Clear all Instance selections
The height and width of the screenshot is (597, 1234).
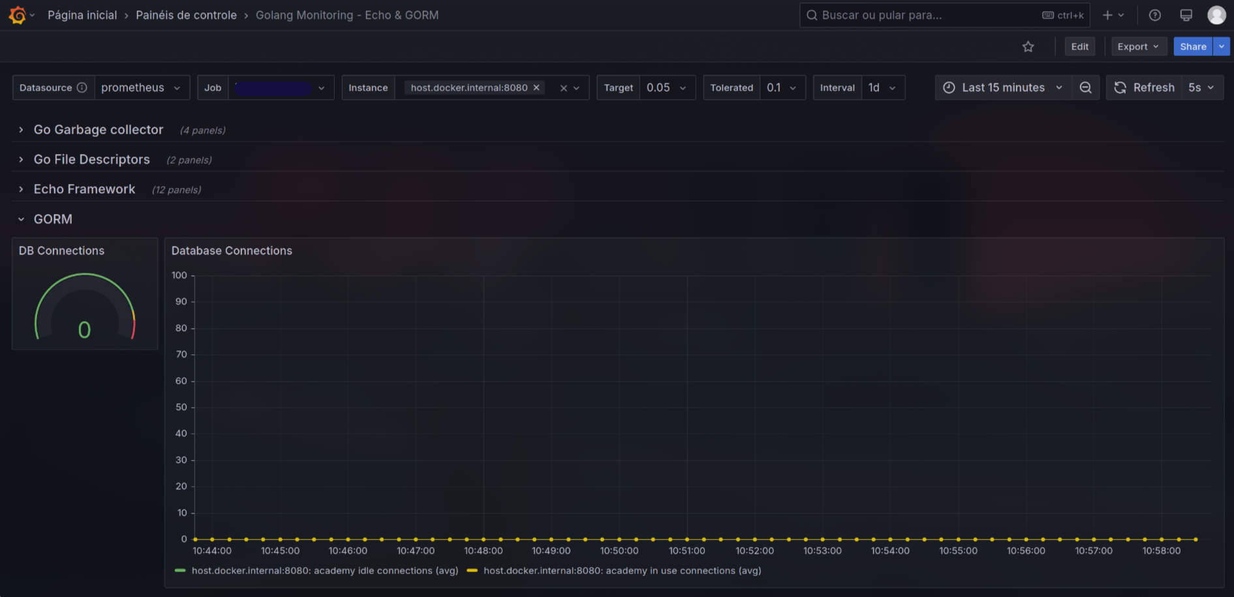click(564, 88)
